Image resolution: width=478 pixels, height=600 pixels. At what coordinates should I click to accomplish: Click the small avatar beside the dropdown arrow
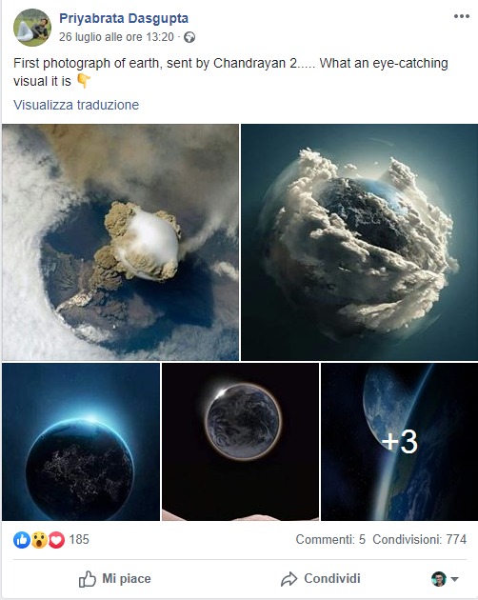(439, 579)
